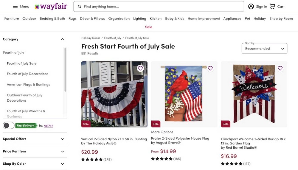This screenshot has height=170, width=298.
Task: Open the hamburger Menu icon
Action: click(15, 7)
